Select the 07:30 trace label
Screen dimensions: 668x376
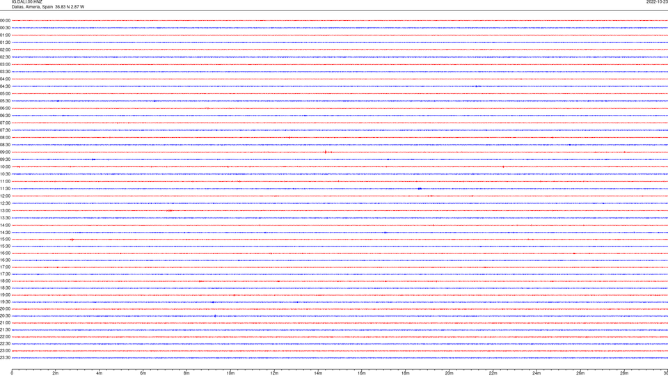pos(5,130)
